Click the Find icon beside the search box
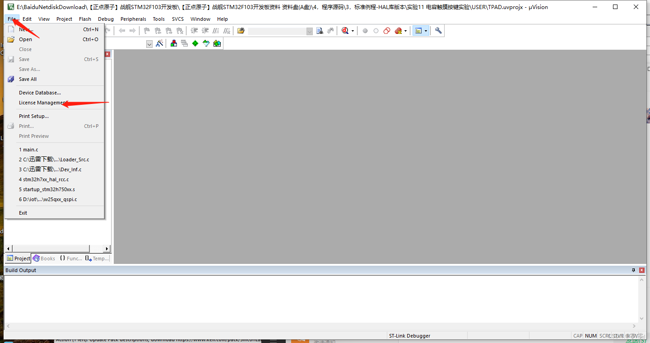Viewport: 650px width, 343px height. click(320, 31)
